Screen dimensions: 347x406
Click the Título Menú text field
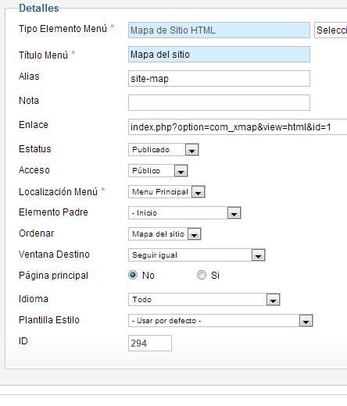pos(219,55)
